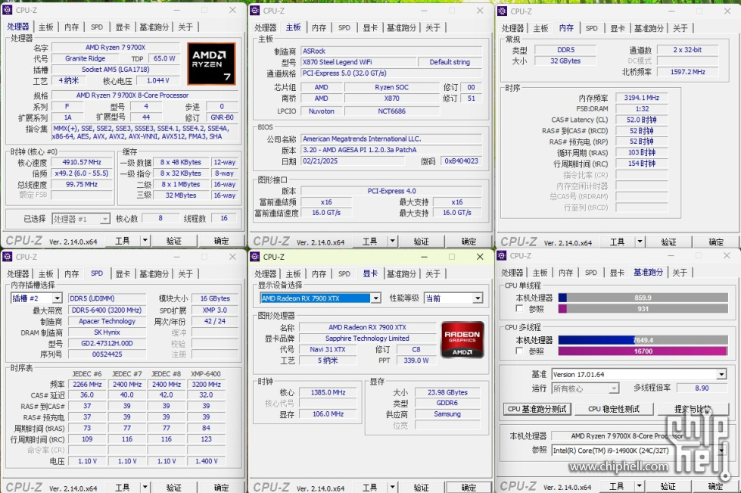741x493 pixels.
Task: Enable the 参照 checkbox under CPU 单线程
Action: tap(519, 309)
